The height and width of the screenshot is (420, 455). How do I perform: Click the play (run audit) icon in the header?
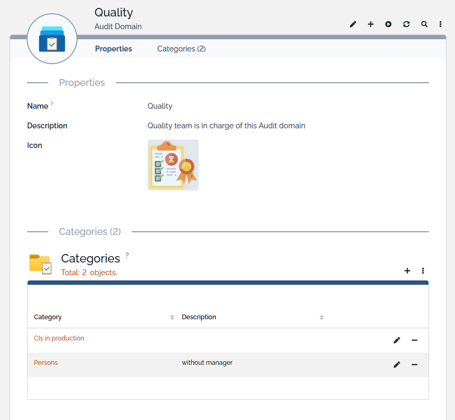(x=389, y=24)
